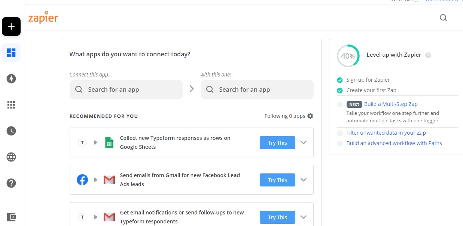Screen dimensions: 463x226
Task: Click the search magnifier in top bar
Action: [443, 18]
